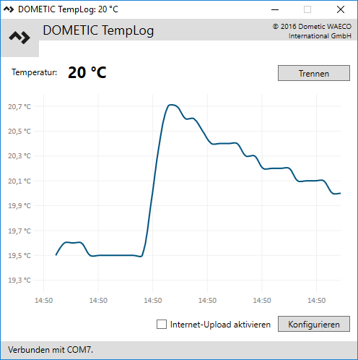The width and height of the screenshot is (358, 360).
Task: Click the DOMETIC TempLog heading text
Action: [x=98, y=30]
